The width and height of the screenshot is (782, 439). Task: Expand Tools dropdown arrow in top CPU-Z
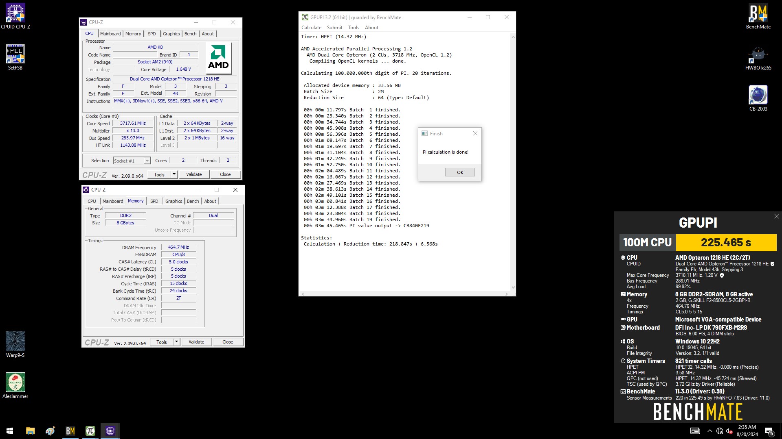[174, 174]
